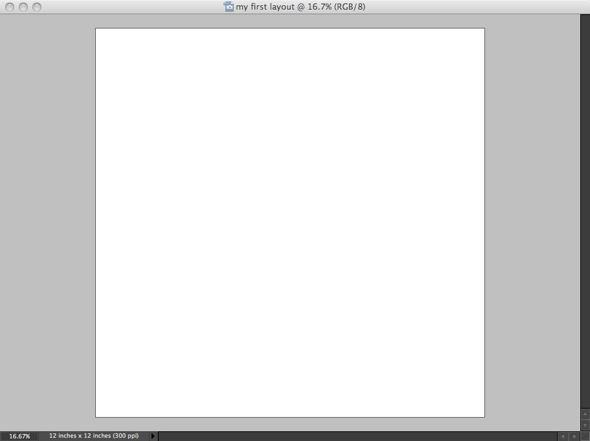The image size is (590, 441).
Task: Click the scroll left arrow
Action: click(563, 436)
